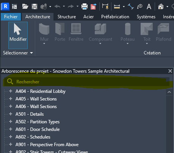This screenshot has width=174, height=153.
Task: Select the Fenêtre window tool
Action: pos(76,32)
